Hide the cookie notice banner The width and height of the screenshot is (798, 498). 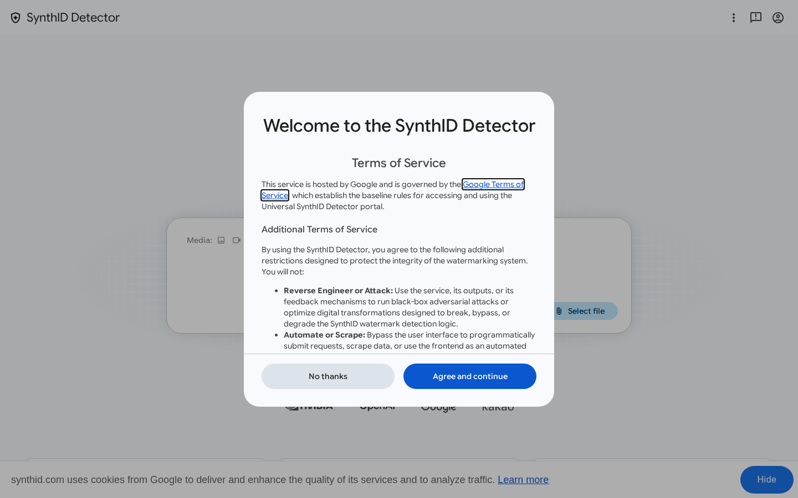pyautogui.click(x=767, y=480)
